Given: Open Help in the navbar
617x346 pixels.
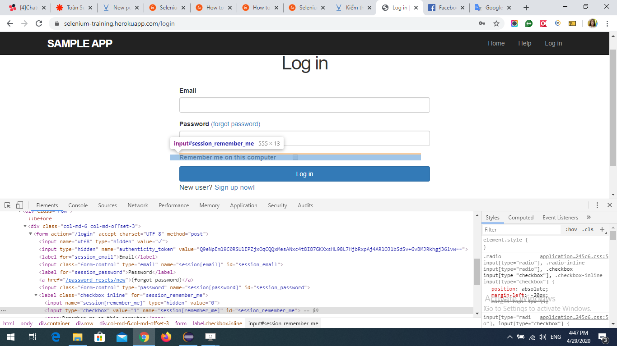Looking at the screenshot, I should coord(525,43).
